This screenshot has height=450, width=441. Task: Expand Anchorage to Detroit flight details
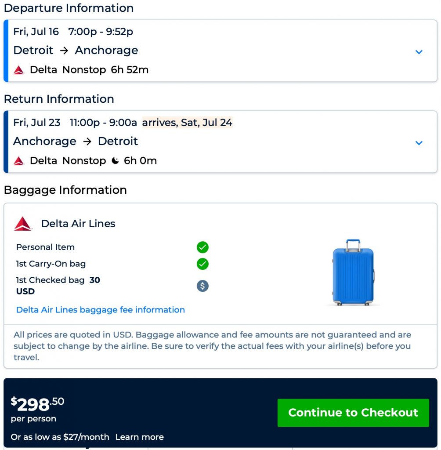[419, 143]
